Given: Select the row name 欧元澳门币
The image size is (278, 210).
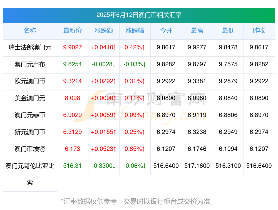Looking at the screenshot, I should (30, 81).
